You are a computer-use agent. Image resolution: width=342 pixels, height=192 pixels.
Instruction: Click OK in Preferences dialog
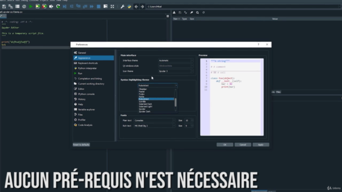pos(225,145)
